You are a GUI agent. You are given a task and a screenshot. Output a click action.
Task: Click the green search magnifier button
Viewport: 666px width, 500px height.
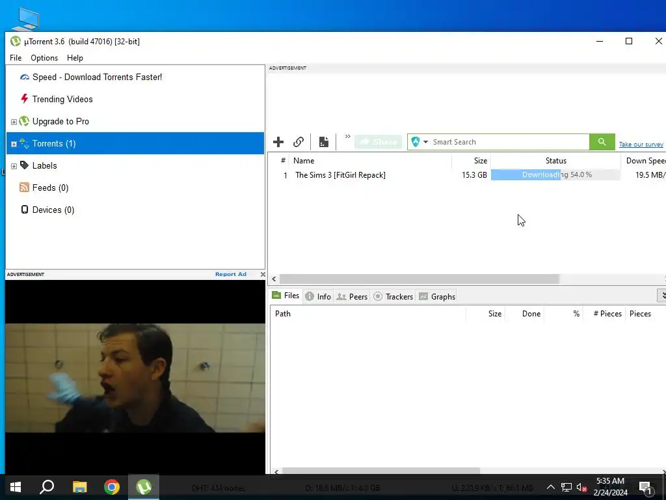(x=602, y=142)
